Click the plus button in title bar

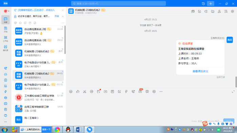tap(211, 3)
